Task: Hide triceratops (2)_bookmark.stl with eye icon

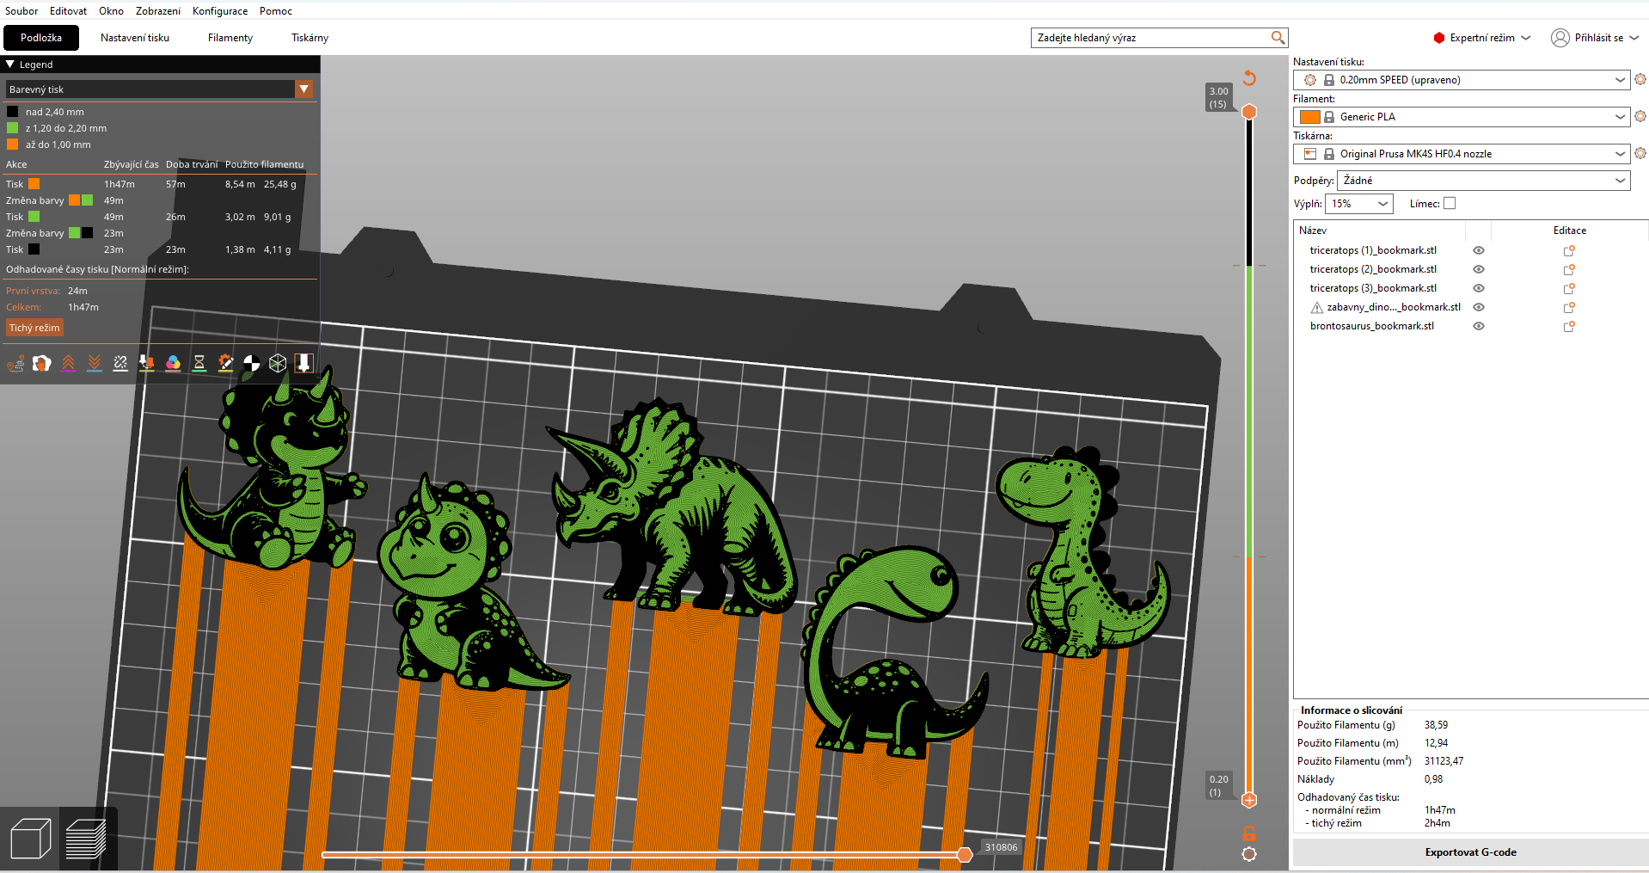Action: click(1479, 269)
